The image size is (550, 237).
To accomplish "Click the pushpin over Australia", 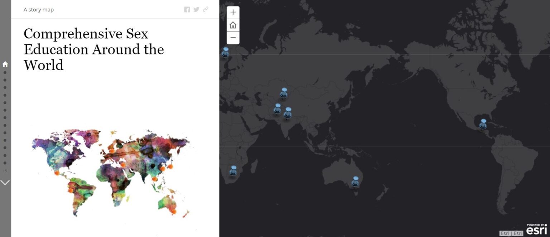I will coord(355,181).
